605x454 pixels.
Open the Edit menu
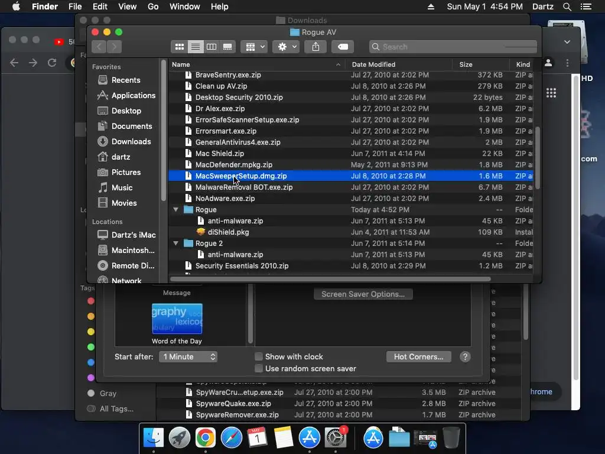click(x=100, y=7)
